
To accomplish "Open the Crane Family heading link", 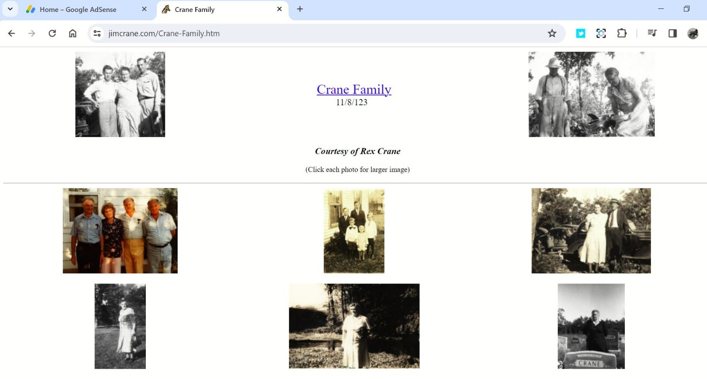I will (354, 89).
